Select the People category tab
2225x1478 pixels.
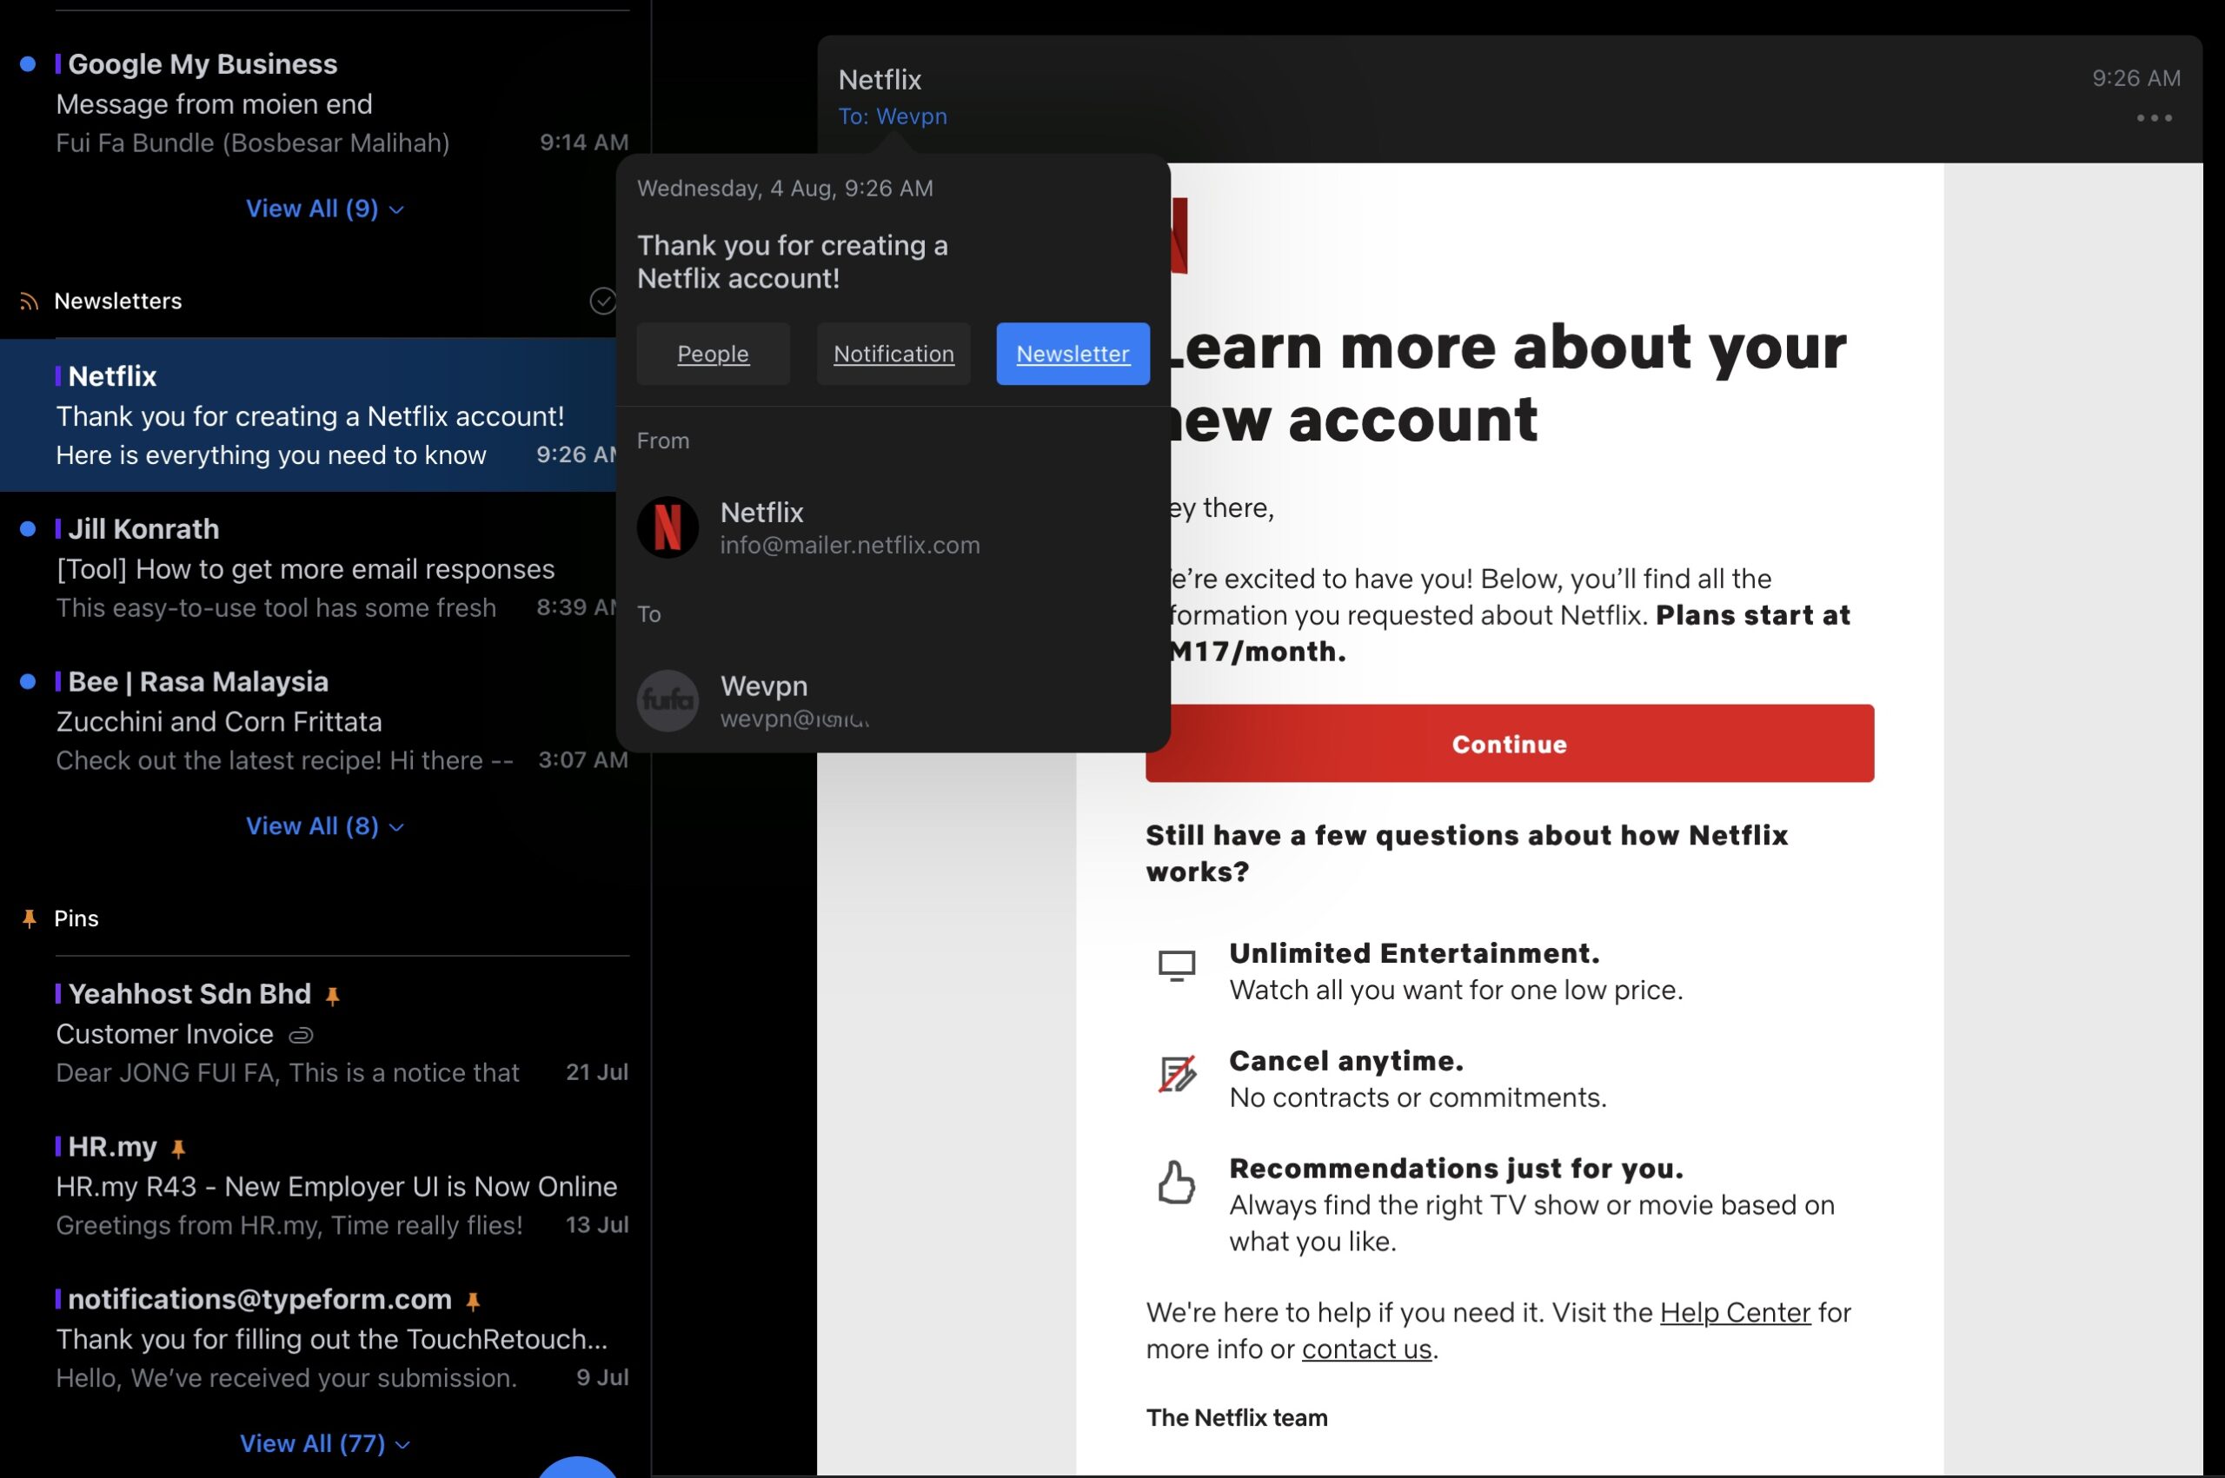(713, 354)
